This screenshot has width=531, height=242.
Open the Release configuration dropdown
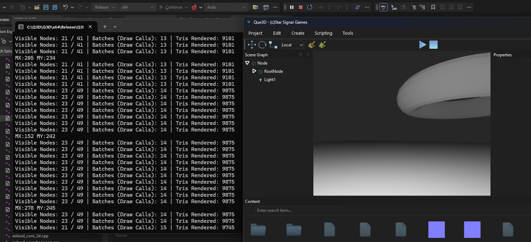point(105,7)
